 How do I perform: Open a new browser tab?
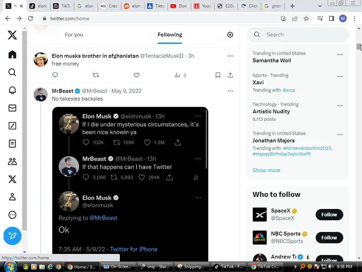coord(292,6)
